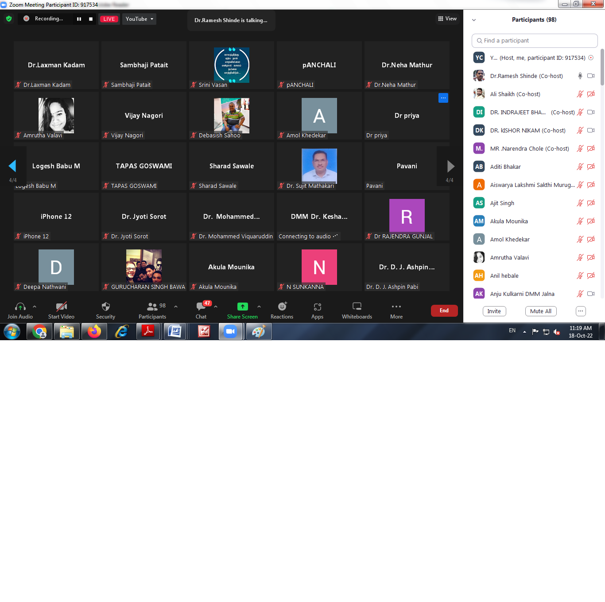Open more options on Dr priya tile

[x=443, y=98]
